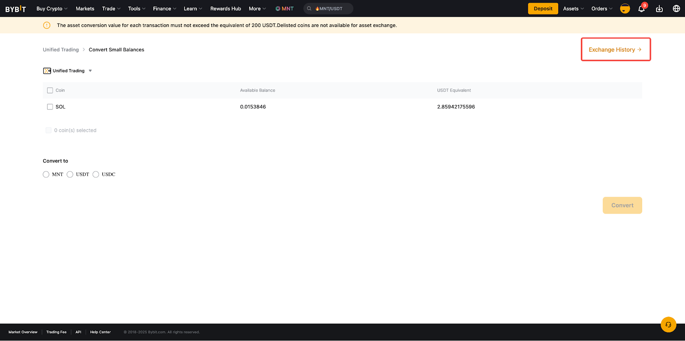685x341 pixels.
Task: Go to the Markets menu item
Action: tap(85, 9)
